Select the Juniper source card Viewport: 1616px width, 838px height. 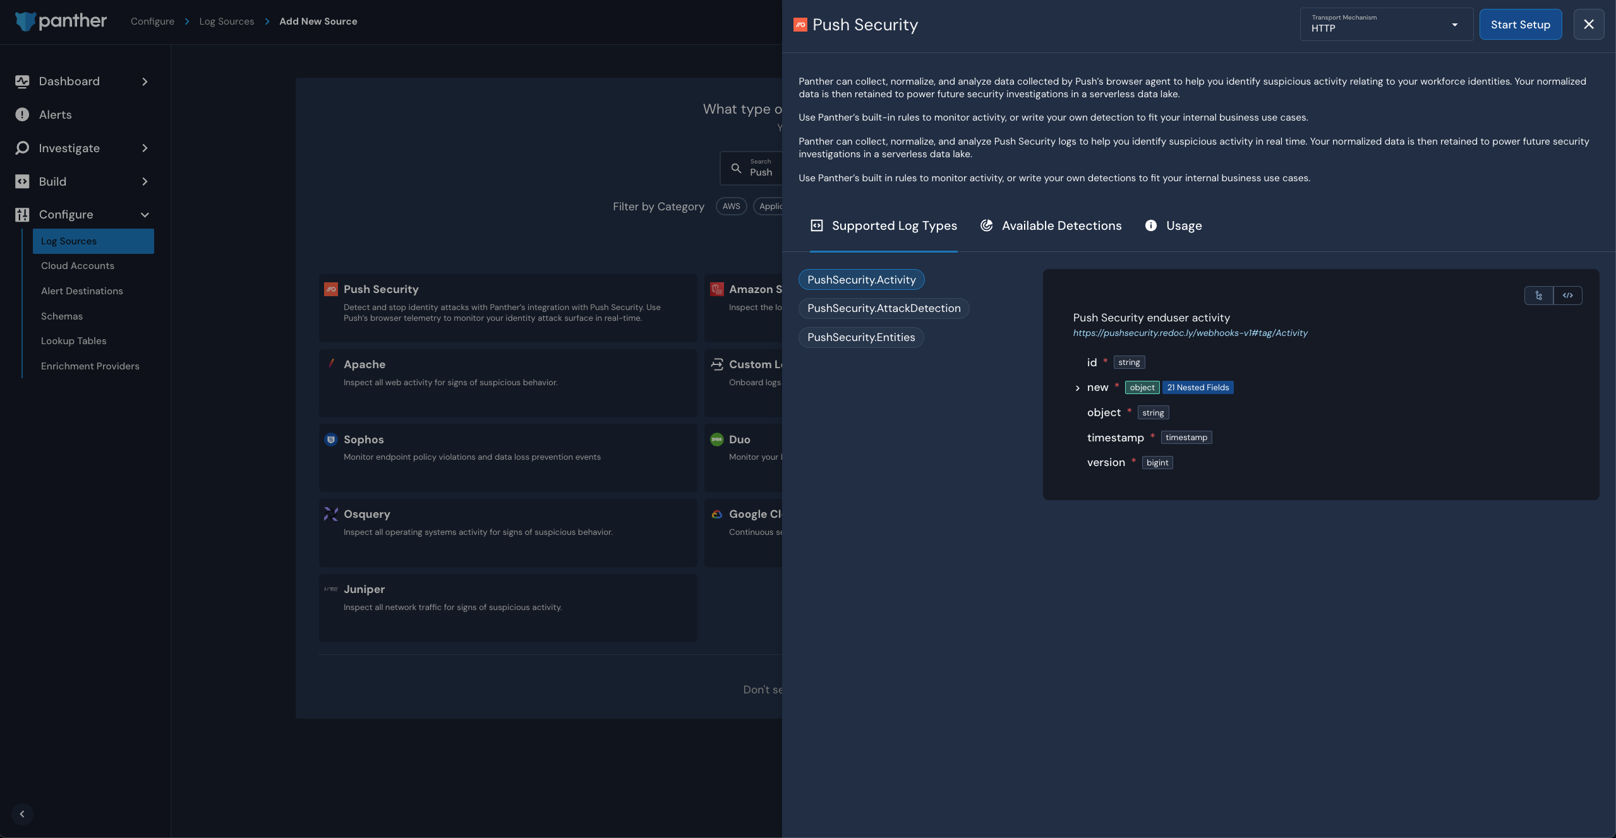coord(508,608)
